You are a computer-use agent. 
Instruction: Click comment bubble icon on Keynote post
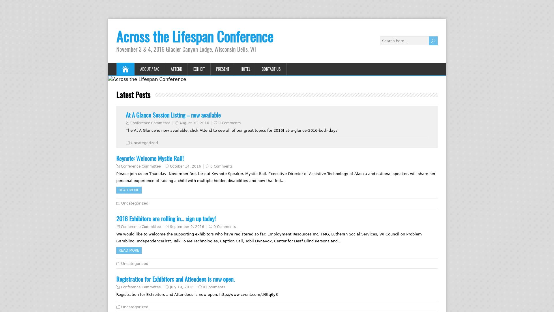(207, 166)
